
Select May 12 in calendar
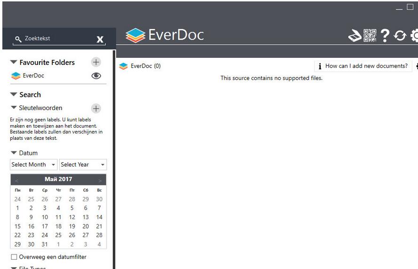[x=72, y=217]
